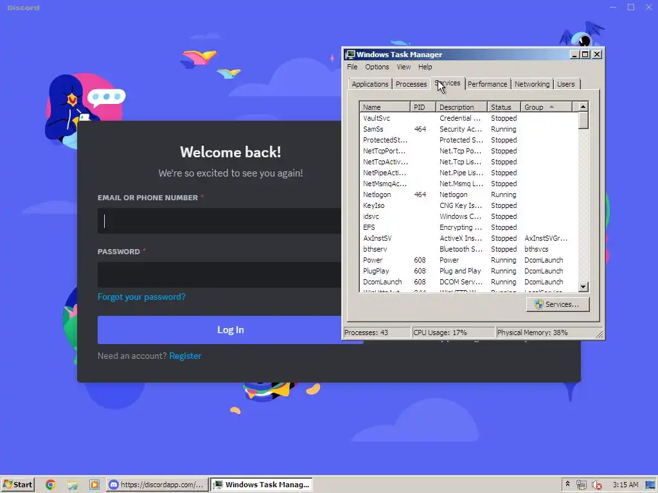
Task: Open the View menu in Task Manager
Action: (404, 67)
